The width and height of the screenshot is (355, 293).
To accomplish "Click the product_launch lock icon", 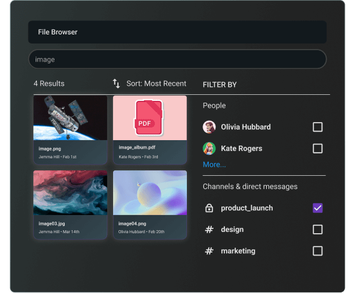I will tap(209, 208).
